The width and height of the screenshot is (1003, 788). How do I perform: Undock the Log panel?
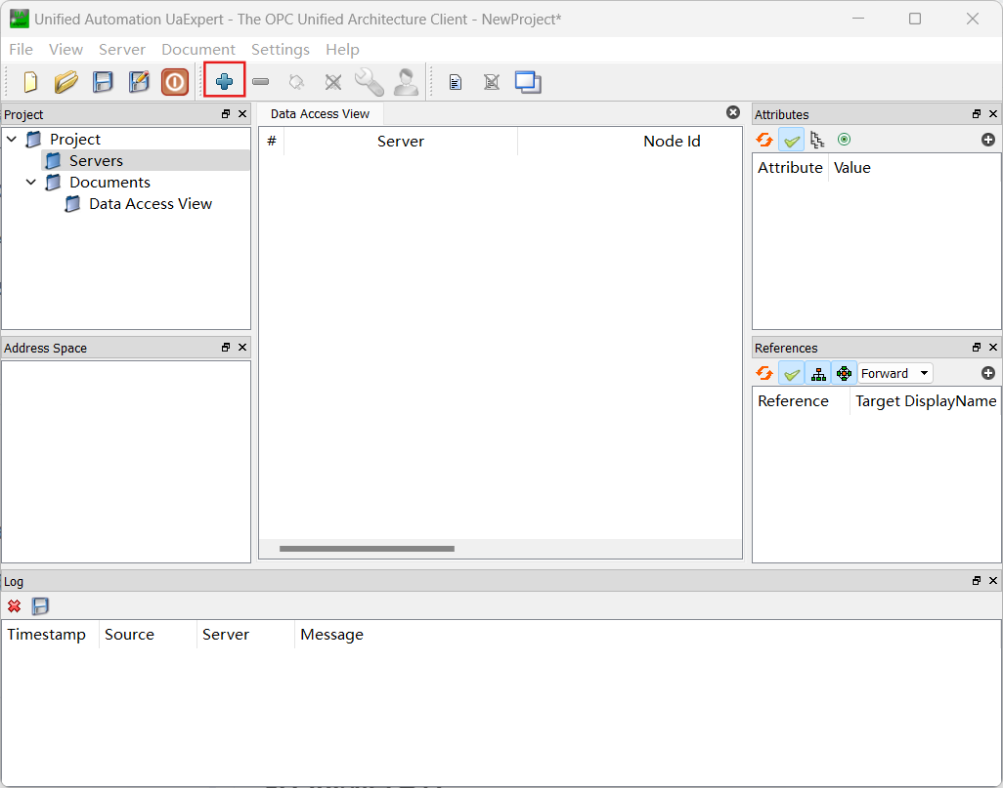click(977, 580)
